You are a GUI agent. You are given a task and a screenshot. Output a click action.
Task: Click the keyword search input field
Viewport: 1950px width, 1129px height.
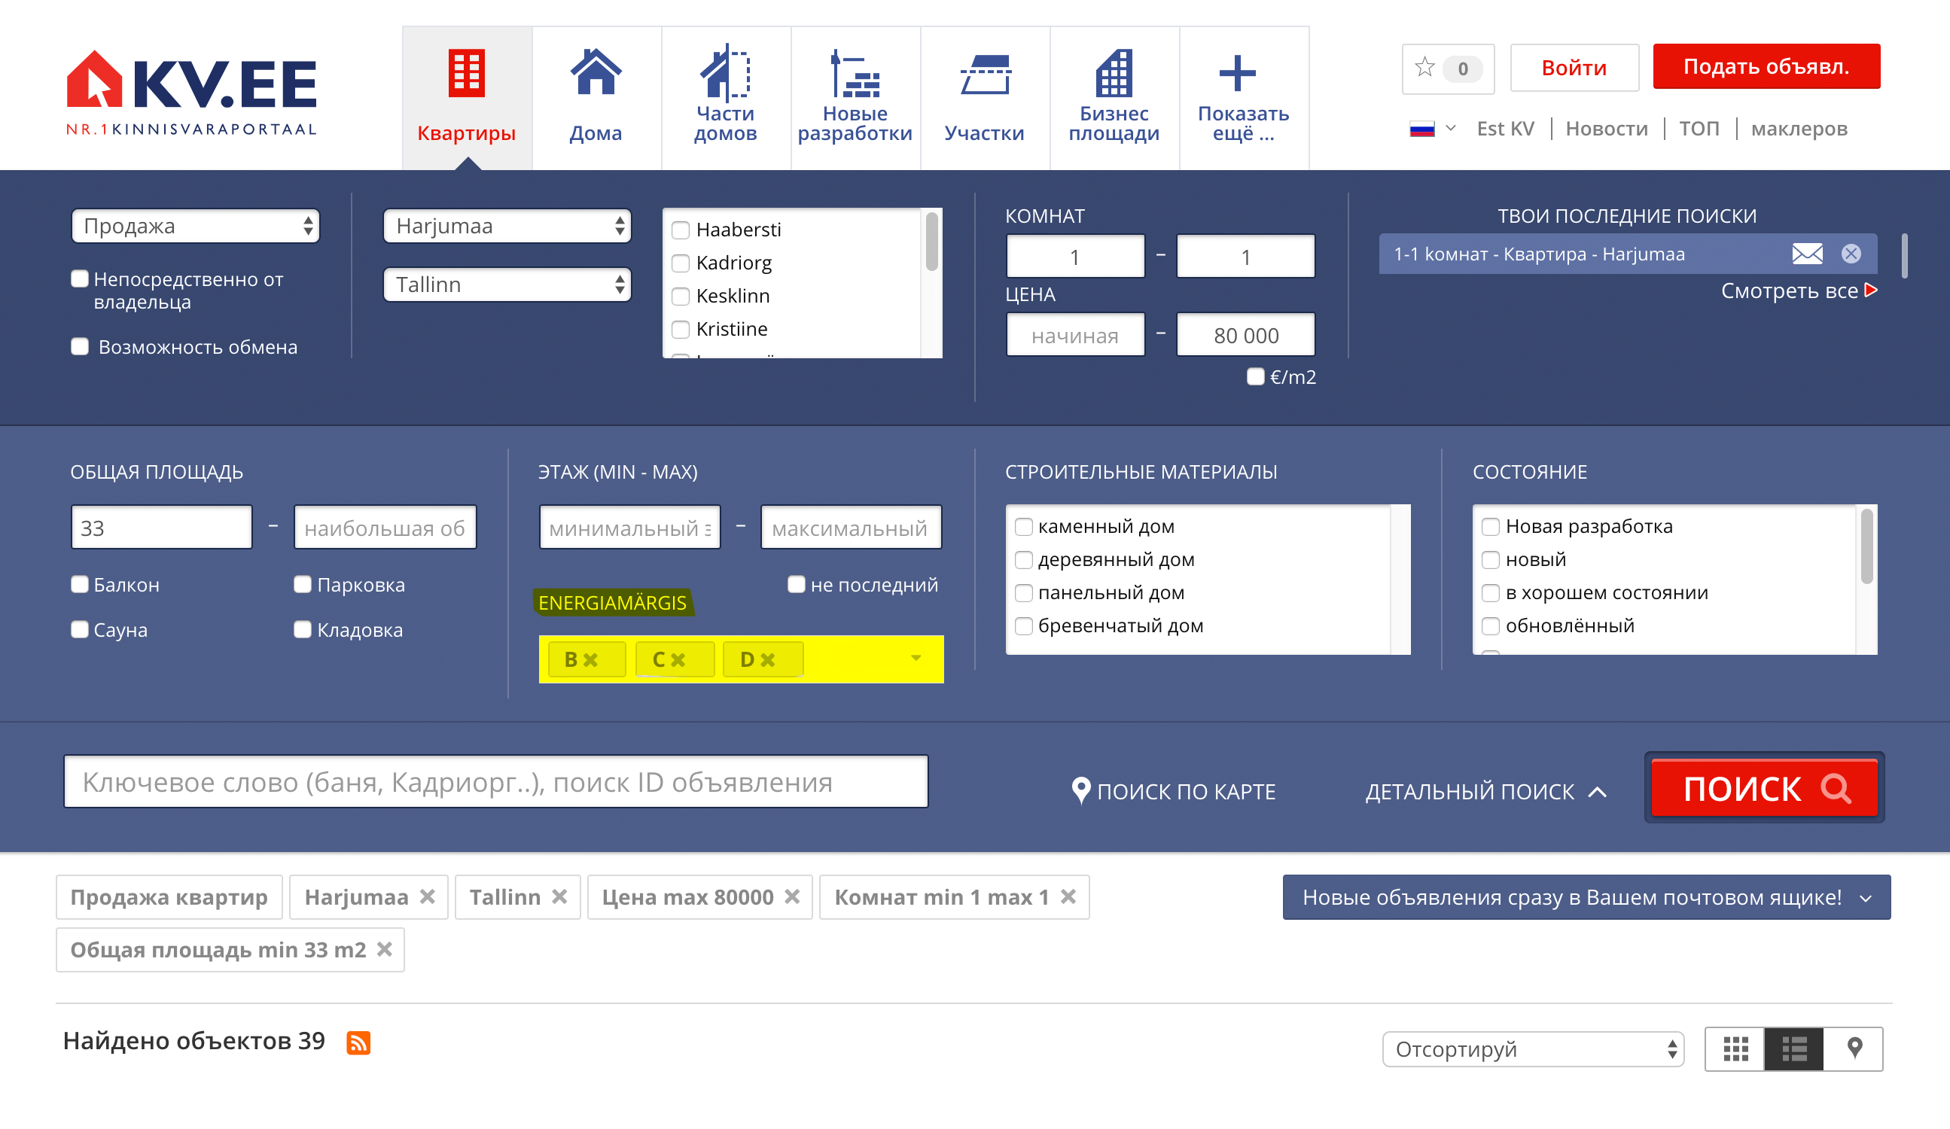tap(496, 781)
